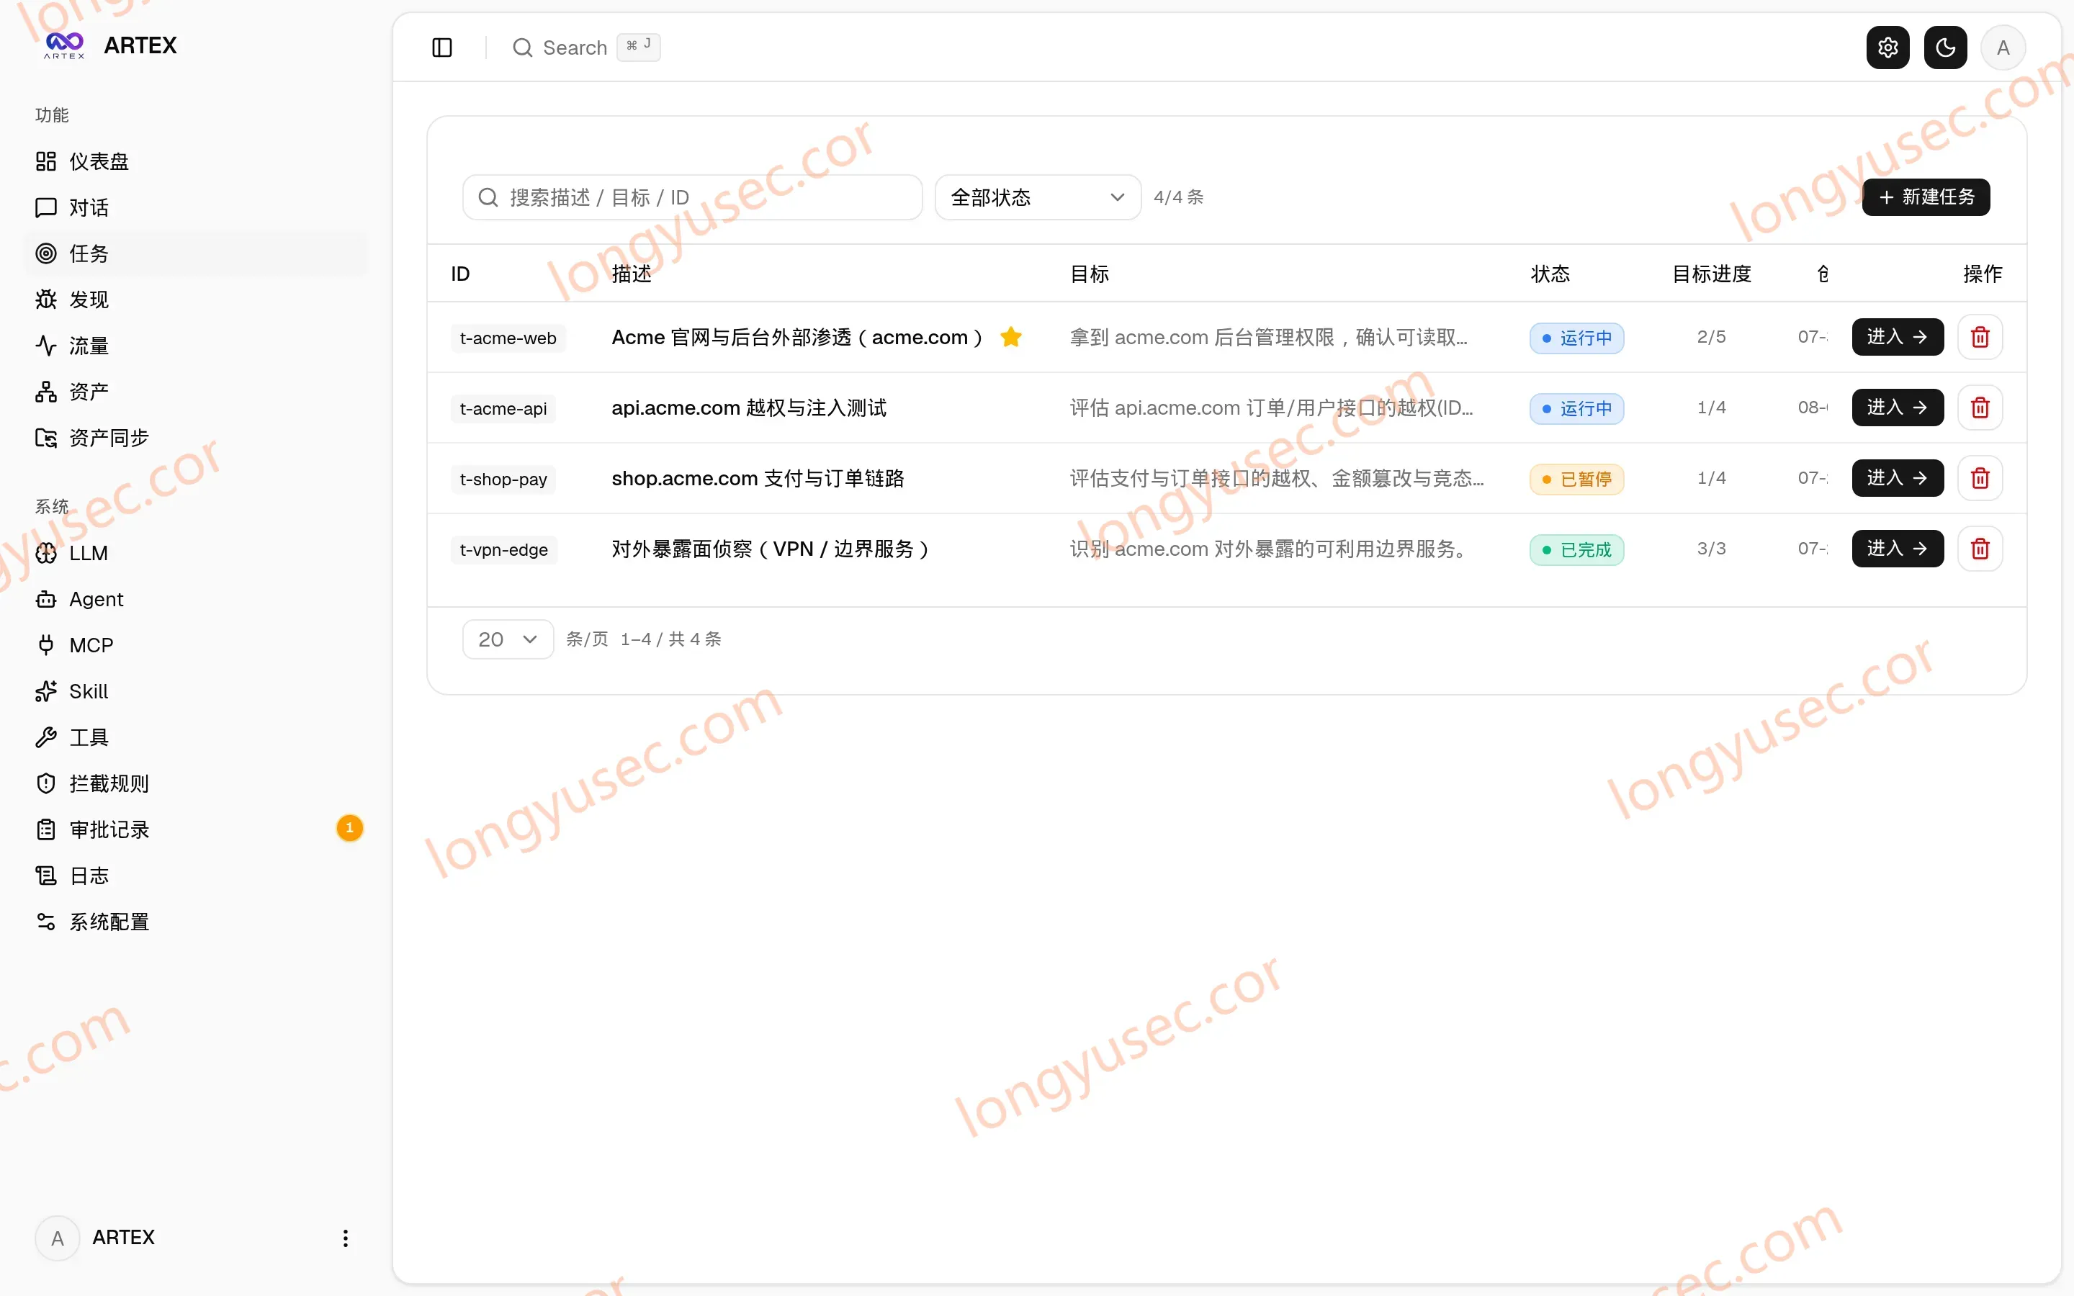Focus the top Search box

click(586, 47)
